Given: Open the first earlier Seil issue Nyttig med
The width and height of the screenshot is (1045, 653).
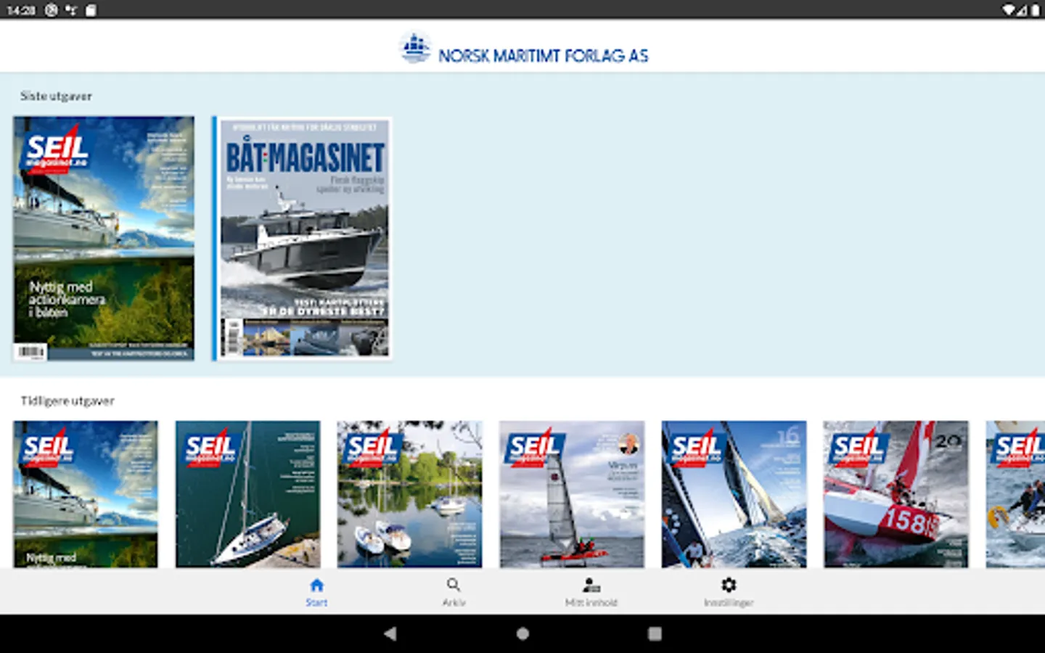Looking at the screenshot, I should [x=86, y=494].
